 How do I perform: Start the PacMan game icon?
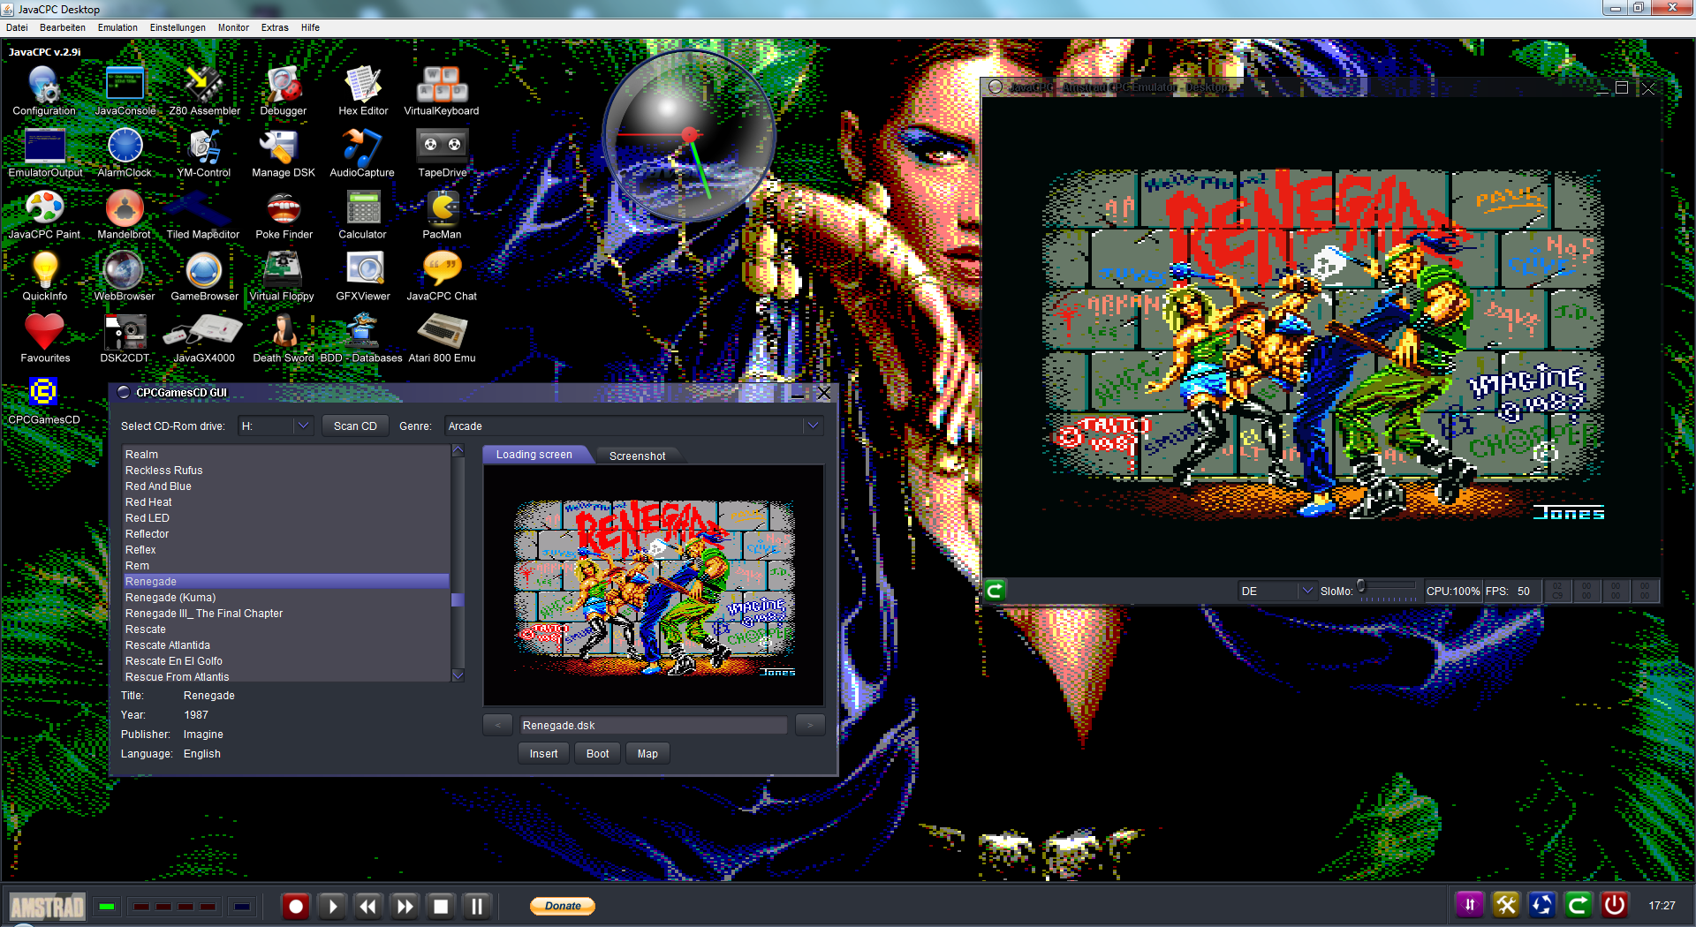(x=442, y=215)
